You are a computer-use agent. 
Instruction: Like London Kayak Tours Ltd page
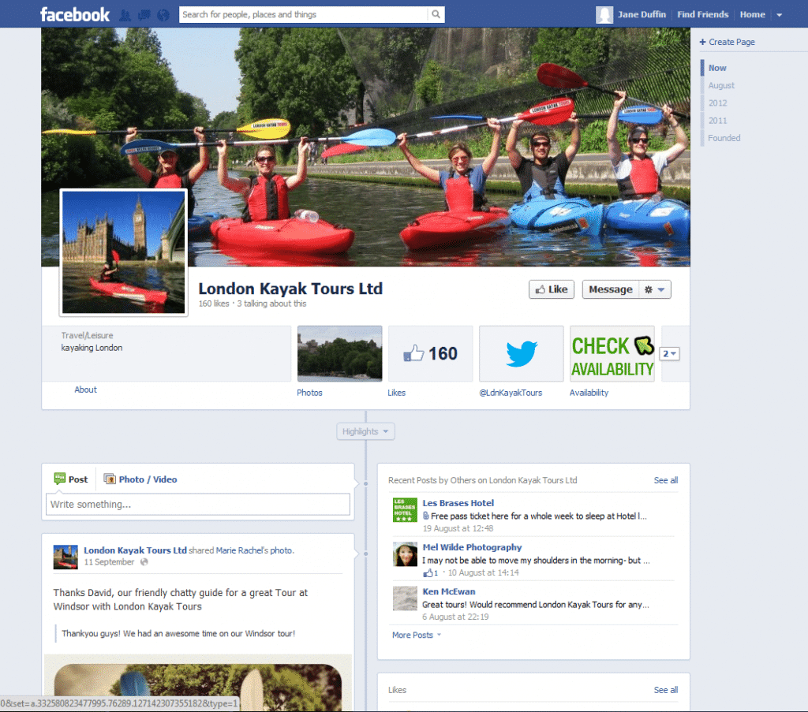552,289
